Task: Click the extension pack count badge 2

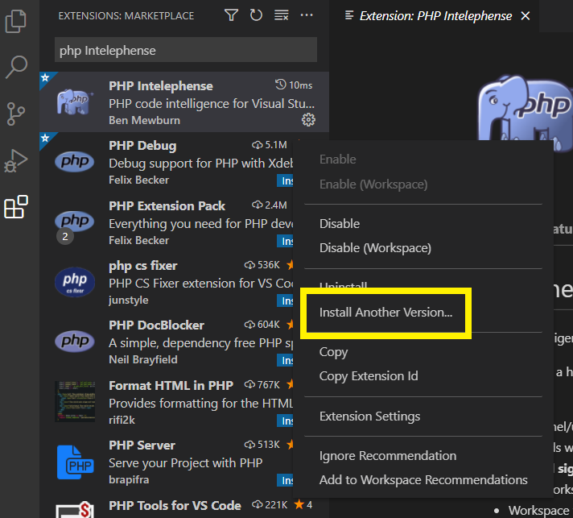Action: point(65,237)
